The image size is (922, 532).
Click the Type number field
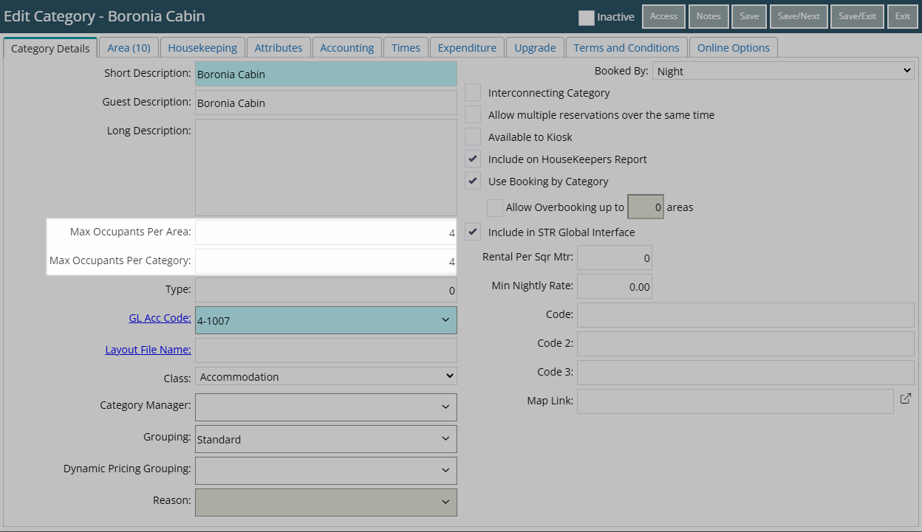click(326, 290)
